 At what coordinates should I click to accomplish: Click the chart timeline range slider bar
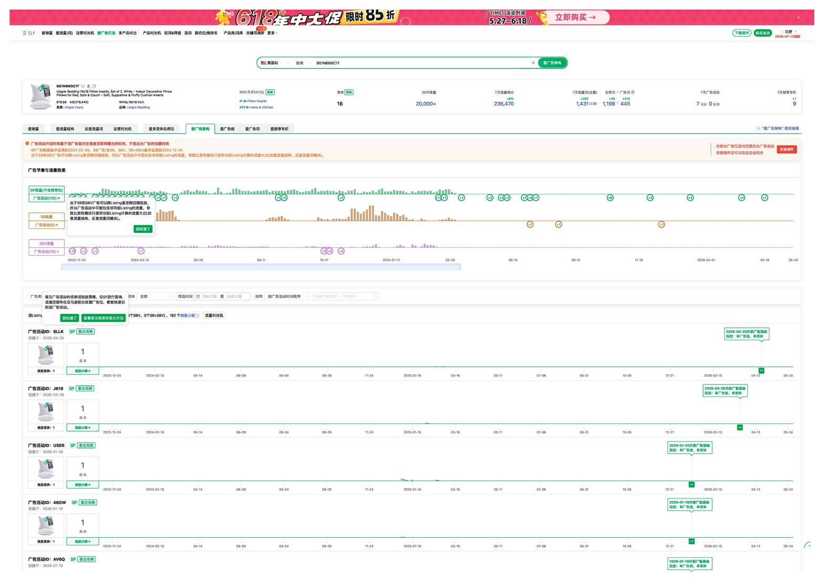261,267
